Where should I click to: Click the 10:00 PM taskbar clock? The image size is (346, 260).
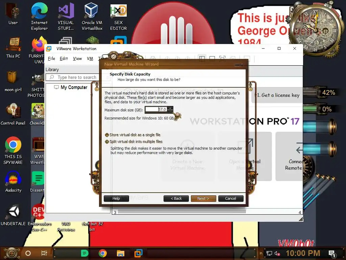(303, 253)
